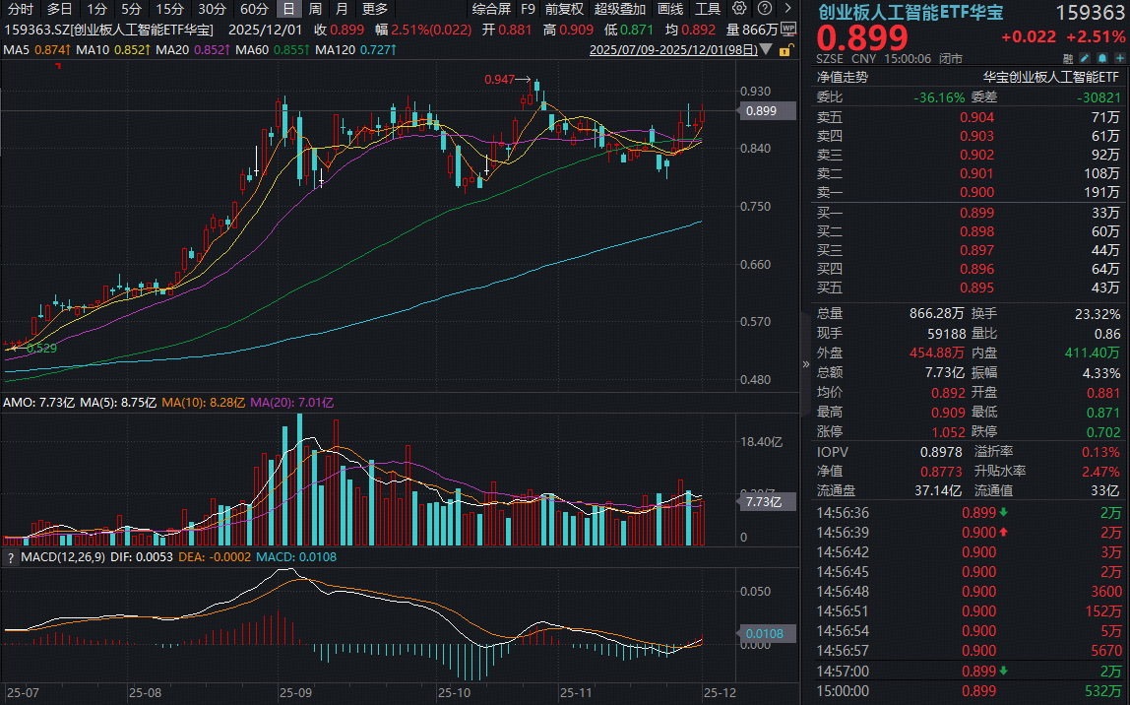Open the 画线 drawing tools

coord(669,9)
